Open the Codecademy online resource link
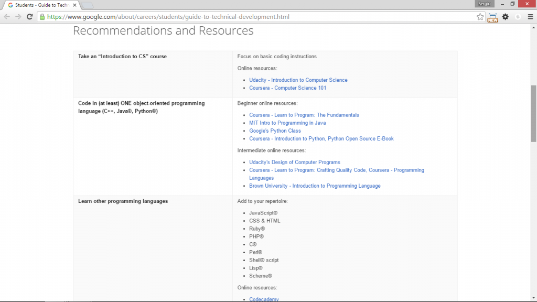This screenshot has width=537, height=302. [x=264, y=299]
